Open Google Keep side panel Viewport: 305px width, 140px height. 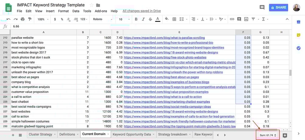[x=299, y=35]
